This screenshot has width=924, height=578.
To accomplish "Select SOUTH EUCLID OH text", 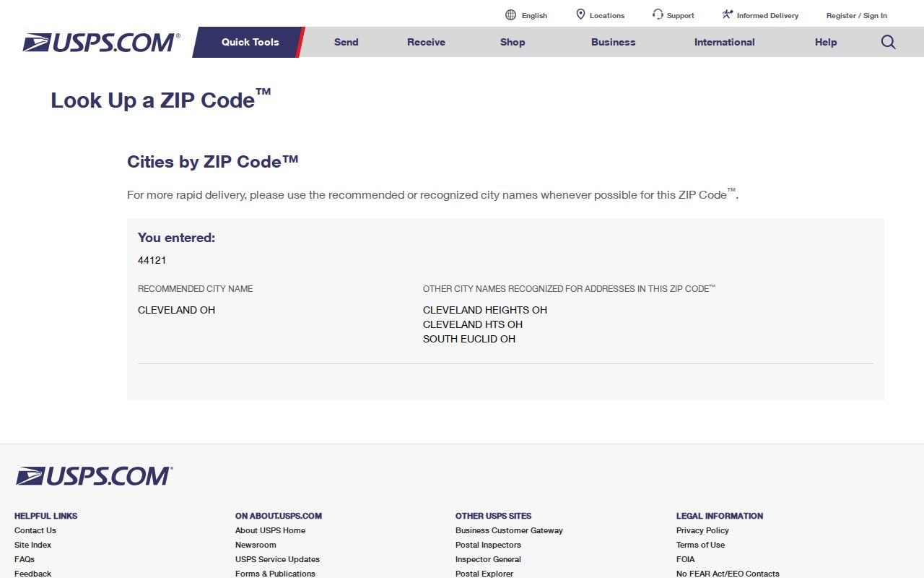I will [x=469, y=339].
